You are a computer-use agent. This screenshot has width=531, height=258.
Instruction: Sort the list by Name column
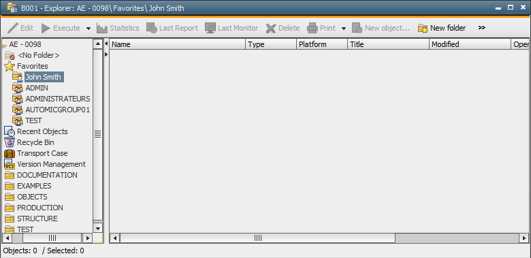pos(178,44)
